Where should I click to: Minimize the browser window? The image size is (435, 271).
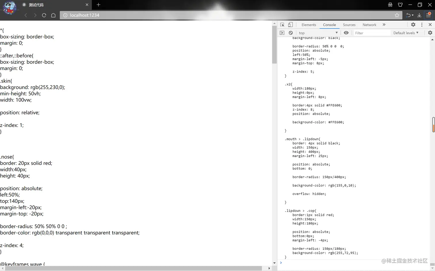(410, 5)
